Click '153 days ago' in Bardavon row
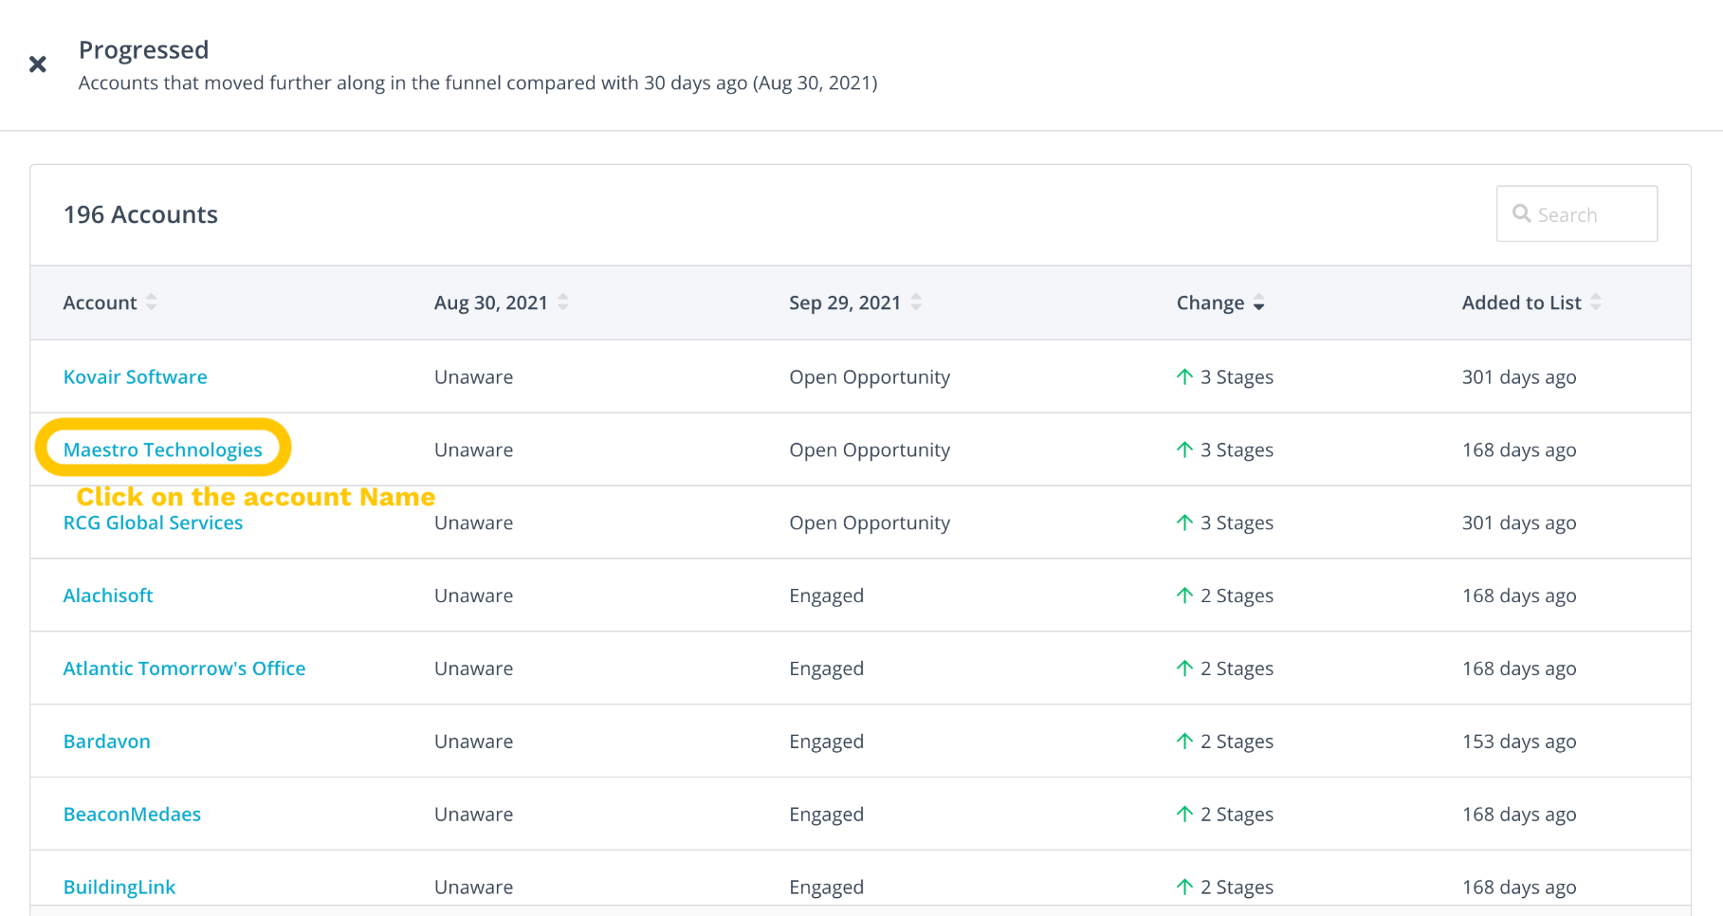 (x=1519, y=742)
